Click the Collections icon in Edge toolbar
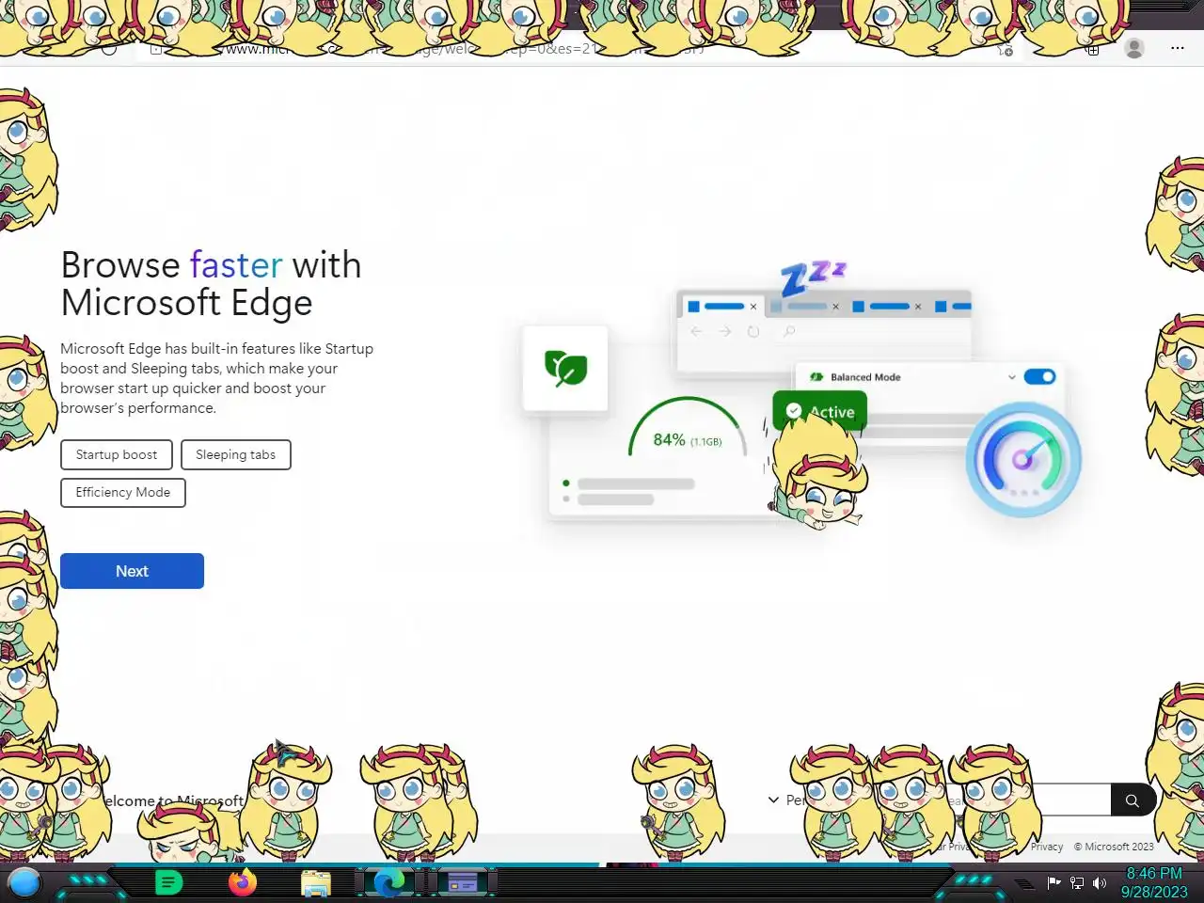This screenshot has width=1204, height=903. (1093, 49)
